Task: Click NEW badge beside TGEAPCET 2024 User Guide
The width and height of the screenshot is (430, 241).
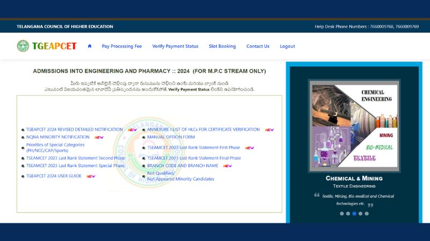Action: coord(91,176)
